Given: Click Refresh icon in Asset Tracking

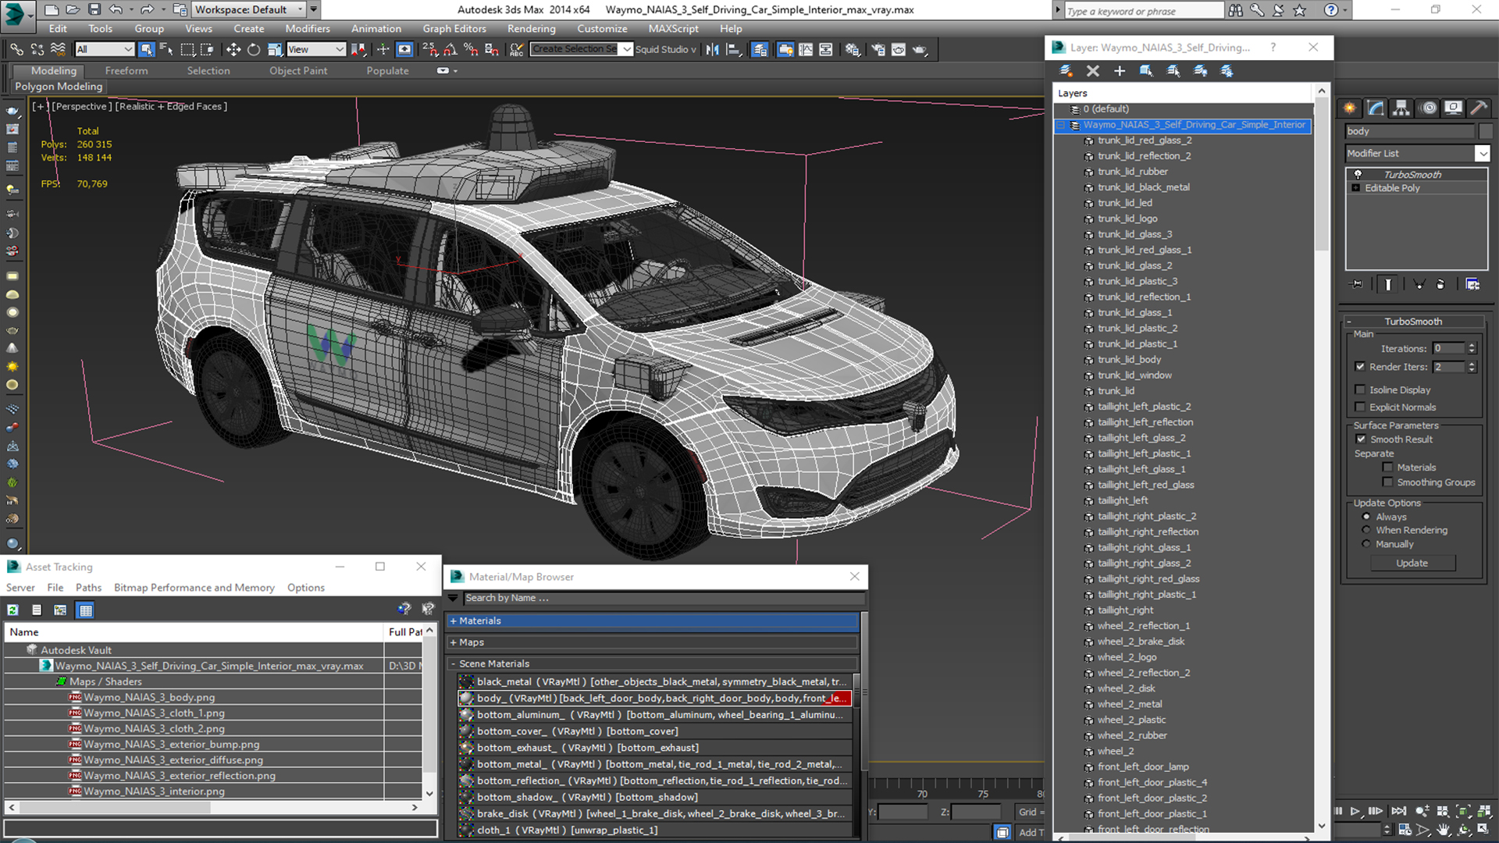Looking at the screenshot, I should 12,610.
